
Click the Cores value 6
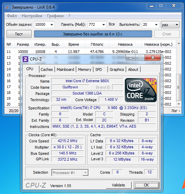coord(118,172)
